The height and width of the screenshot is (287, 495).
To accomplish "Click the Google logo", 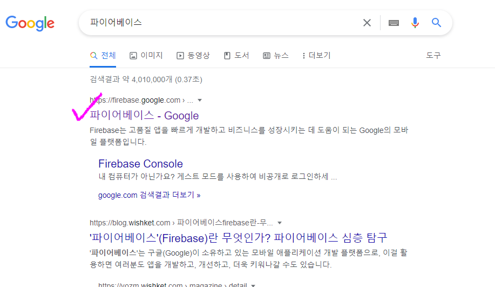I will 30,23.
